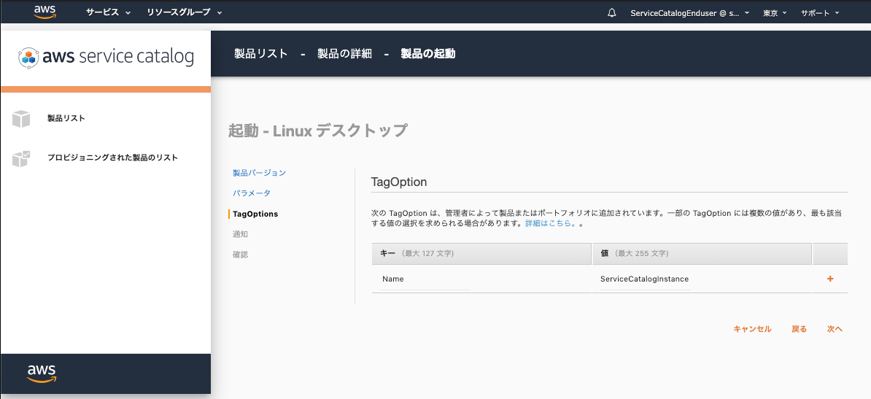Open 製品リスト in the sidebar

pyautogui.click(x=66, y=118)
